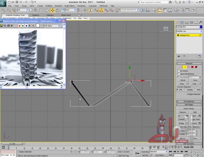Click the Pin Stack icon
Screen dimensions: 204x157
coord(178,56)
